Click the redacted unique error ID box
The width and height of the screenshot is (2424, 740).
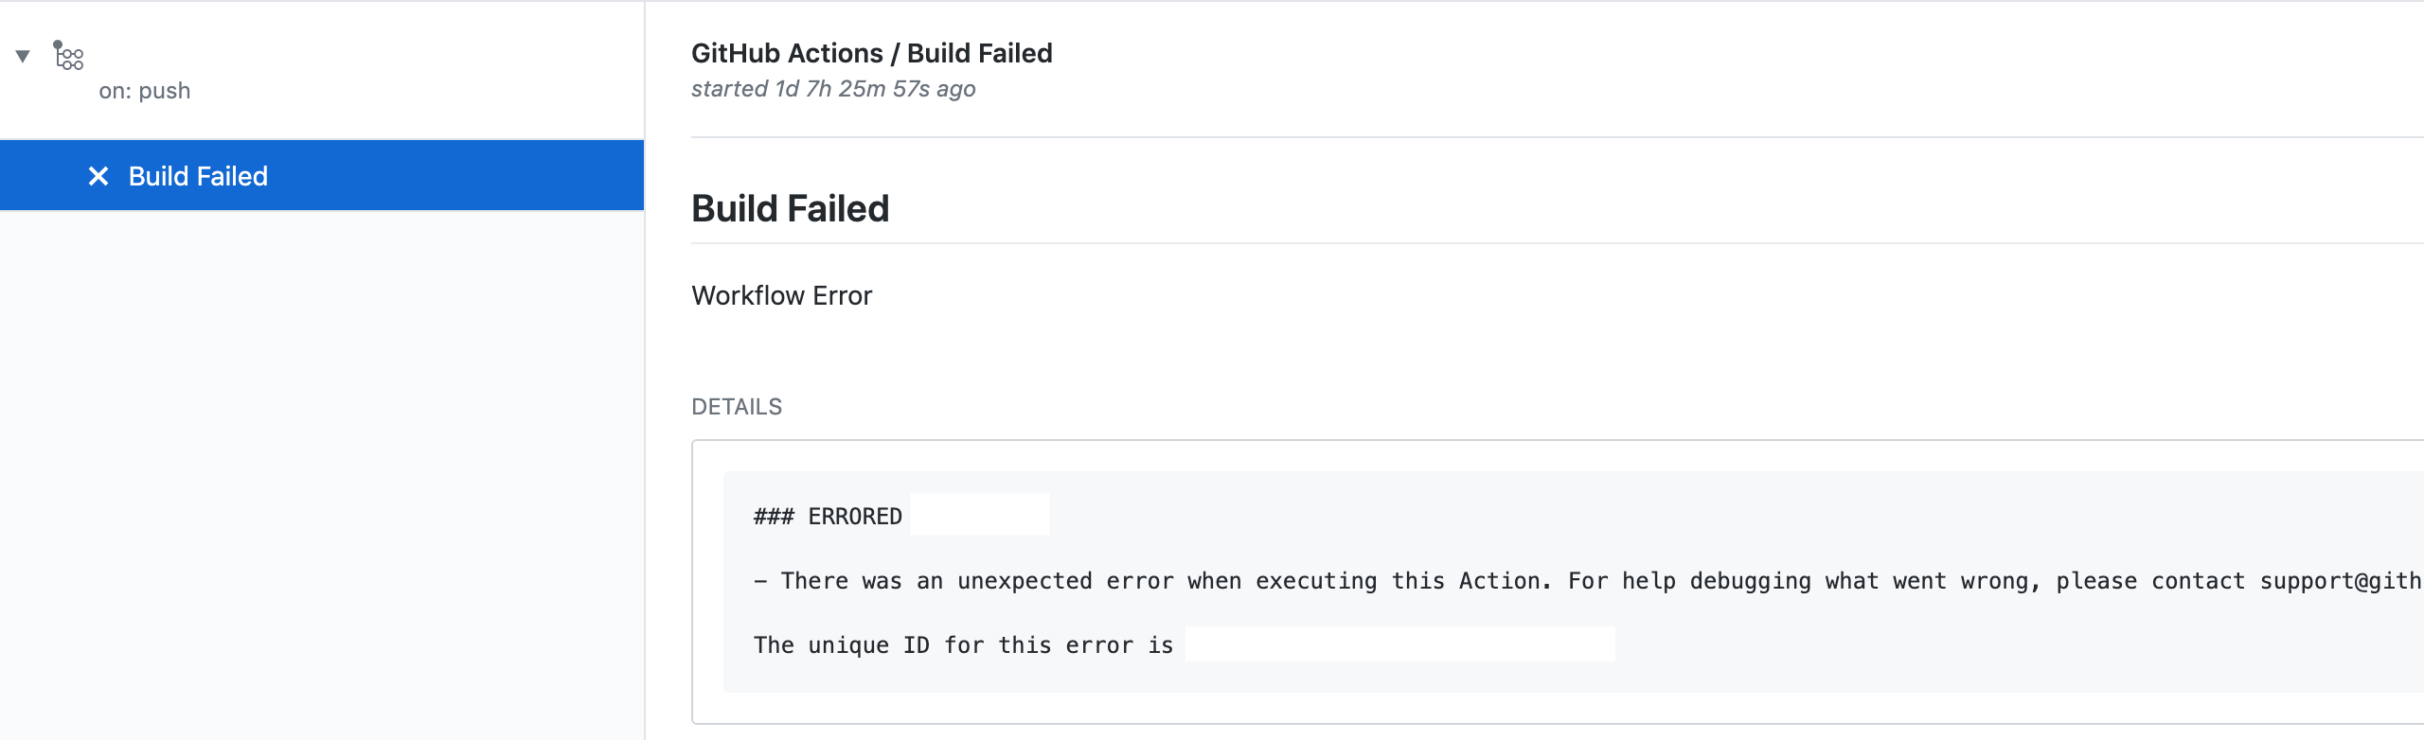(x=1399, y=644)
